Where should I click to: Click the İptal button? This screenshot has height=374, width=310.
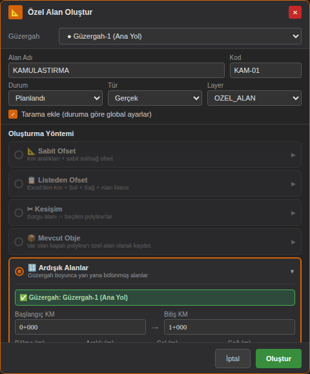click(x=232, y=359)
